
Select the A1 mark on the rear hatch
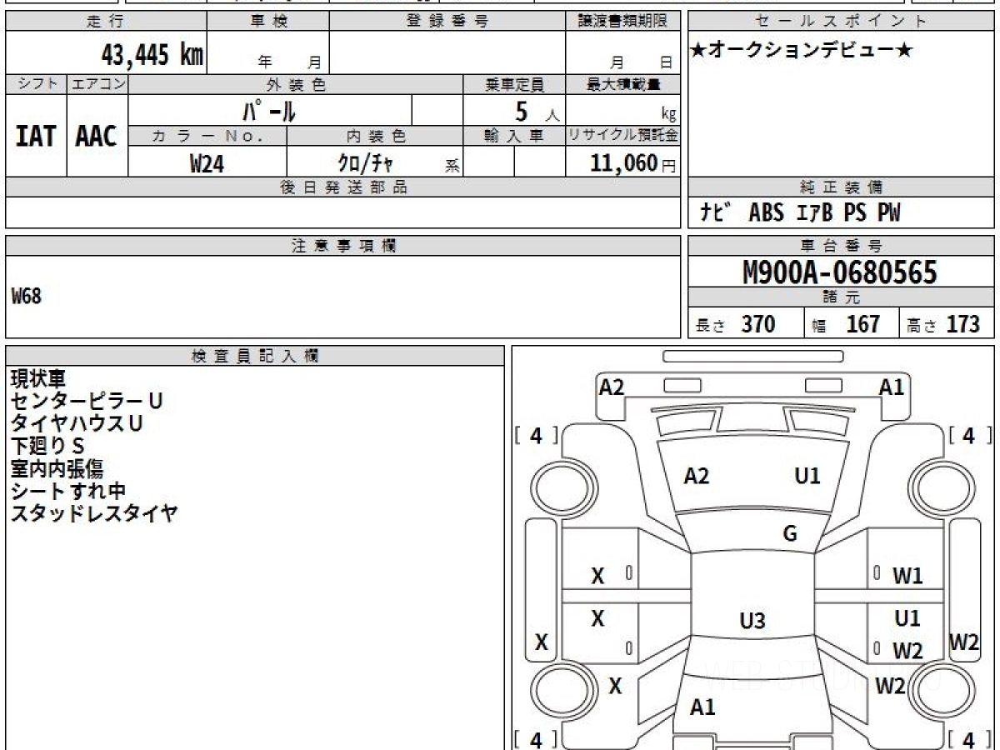point(702,707)
